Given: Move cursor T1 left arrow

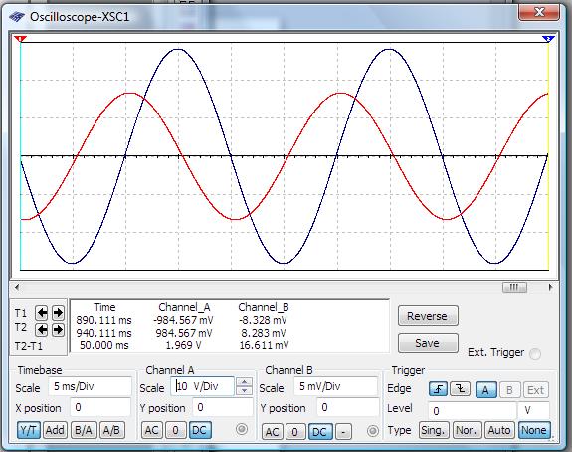Looking at the screenshot, I should coord(42,313).
